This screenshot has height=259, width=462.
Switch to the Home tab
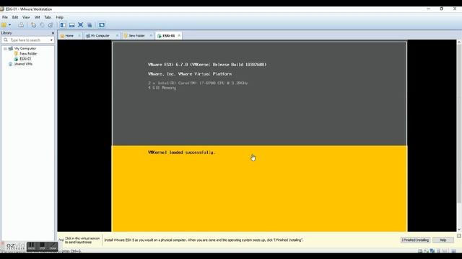[69, 35]
